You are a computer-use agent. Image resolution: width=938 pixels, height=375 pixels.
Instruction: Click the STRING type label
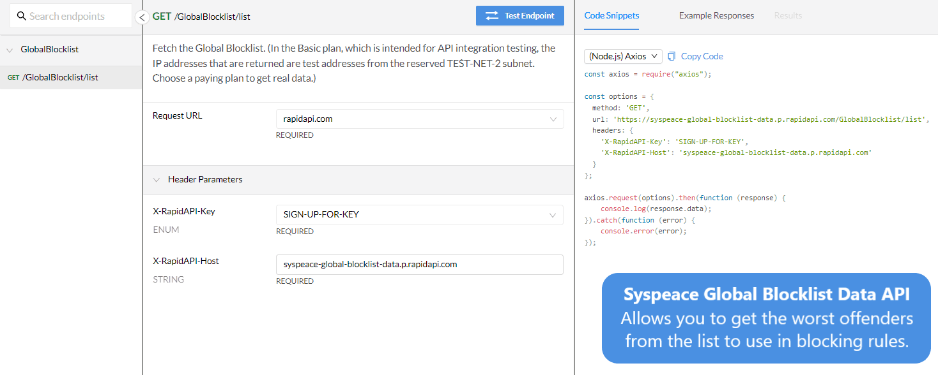[x=168, y=279]
